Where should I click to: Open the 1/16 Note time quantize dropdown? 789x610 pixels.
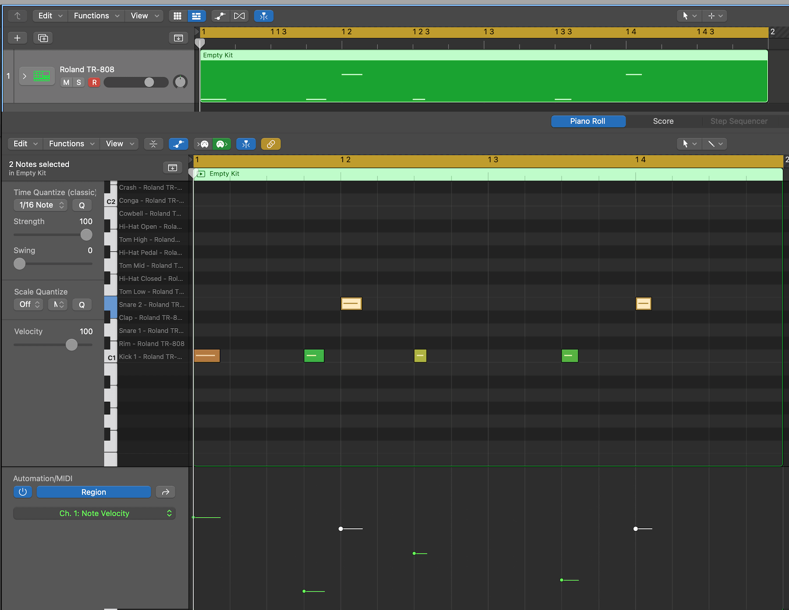(40, 205)
